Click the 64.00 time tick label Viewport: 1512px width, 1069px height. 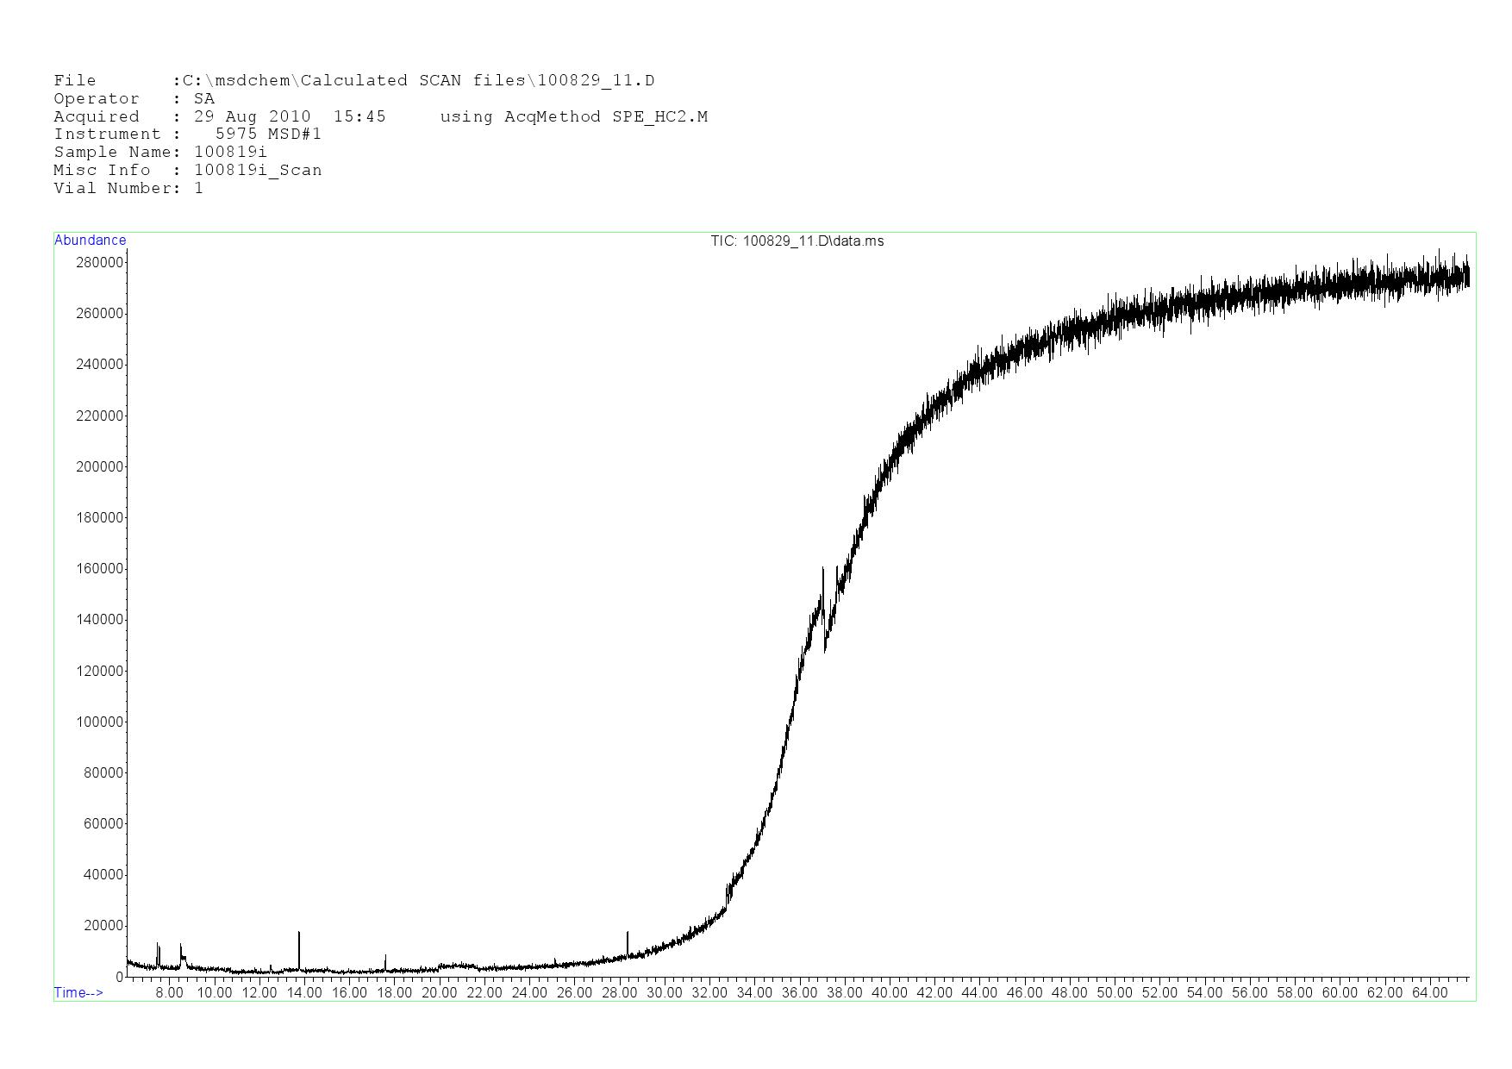pyautogui.click(x=1429, y=993)
